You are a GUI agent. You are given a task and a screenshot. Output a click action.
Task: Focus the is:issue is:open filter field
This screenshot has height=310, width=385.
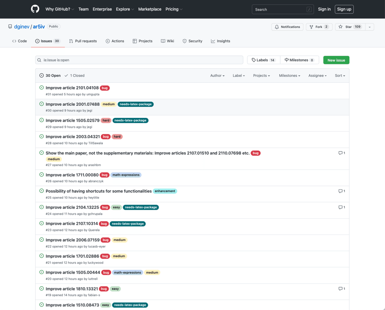click(139, 60)
